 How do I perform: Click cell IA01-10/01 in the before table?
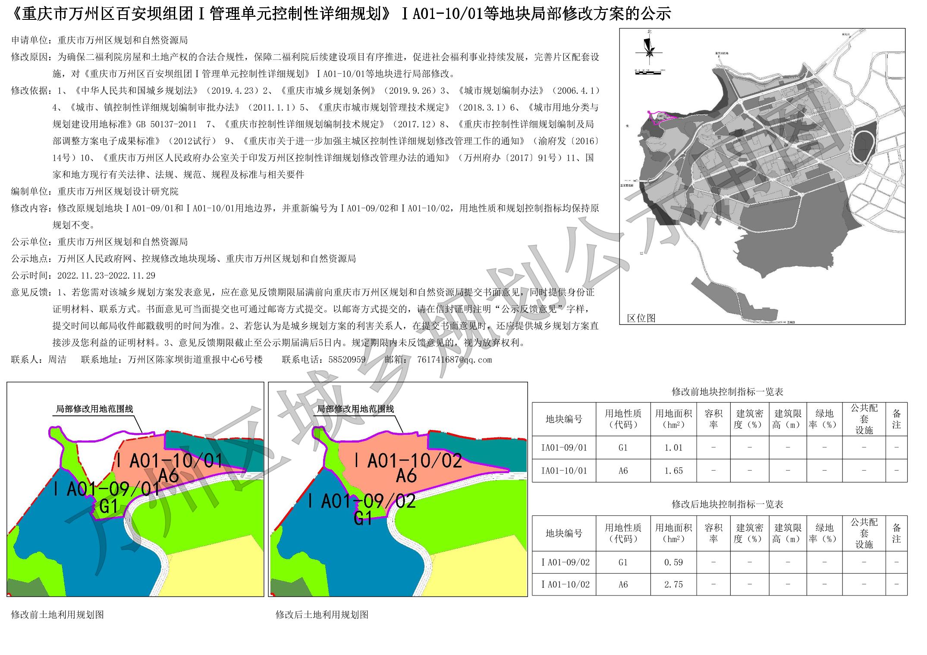coord(564,471)
